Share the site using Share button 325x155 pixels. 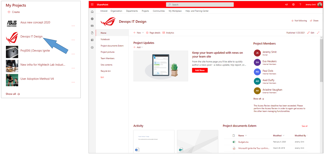tap(314, 21)
